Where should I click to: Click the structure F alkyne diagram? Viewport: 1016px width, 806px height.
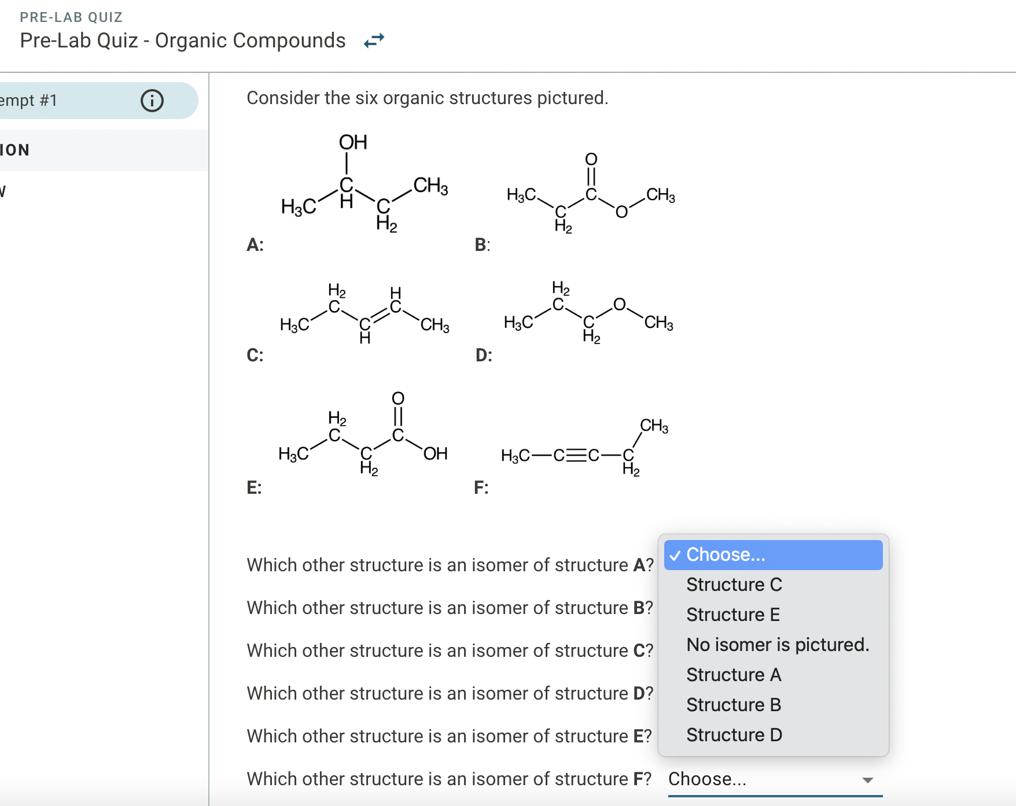click(x=584, y=448)
